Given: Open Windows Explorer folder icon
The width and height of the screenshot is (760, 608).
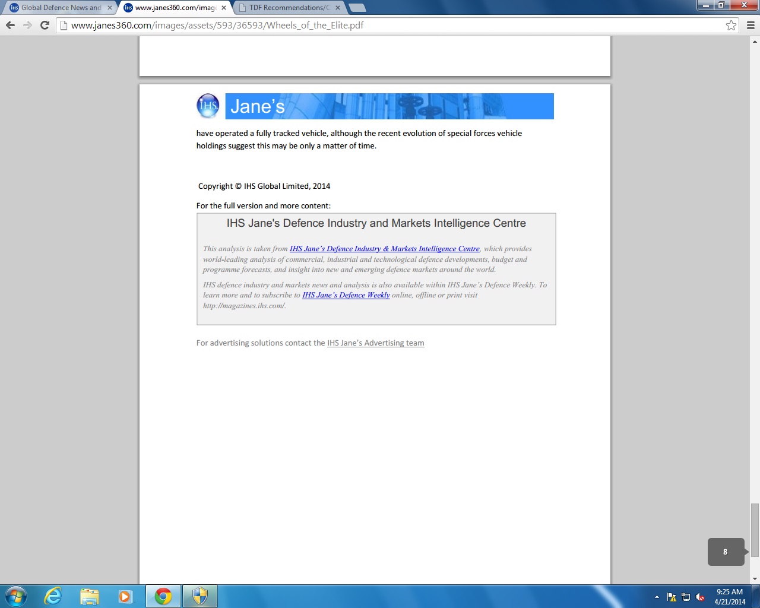Looking at the screenshot, I should point(90,596).
